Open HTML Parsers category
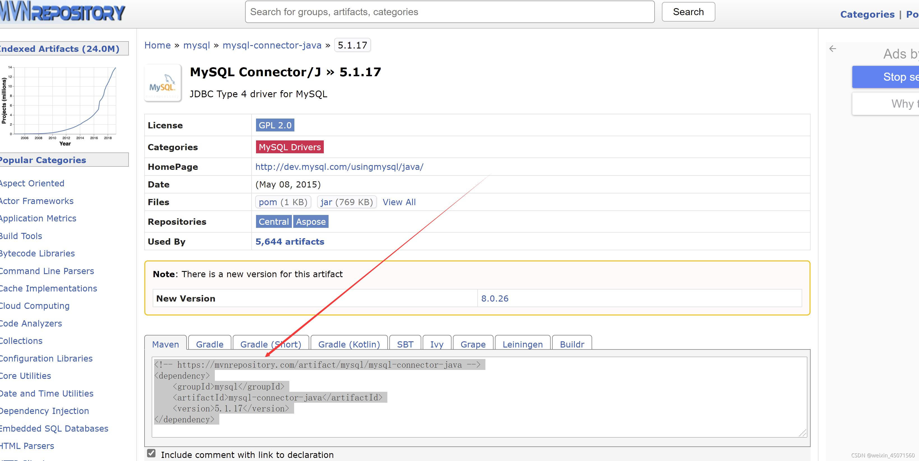Image resolution: width=919 pixels, height=461 pixels. (27, 446)
